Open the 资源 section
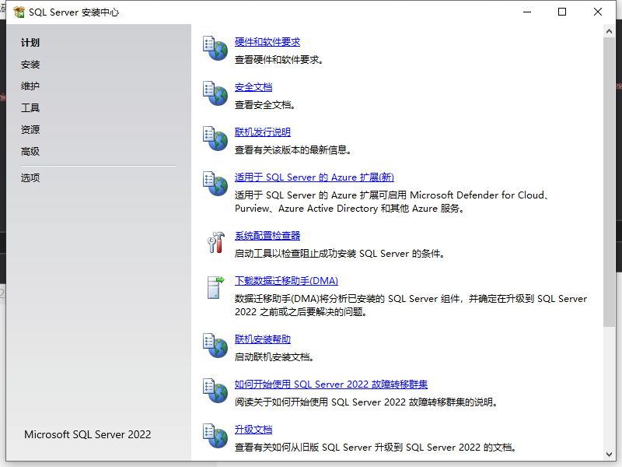 coord(30,129)
